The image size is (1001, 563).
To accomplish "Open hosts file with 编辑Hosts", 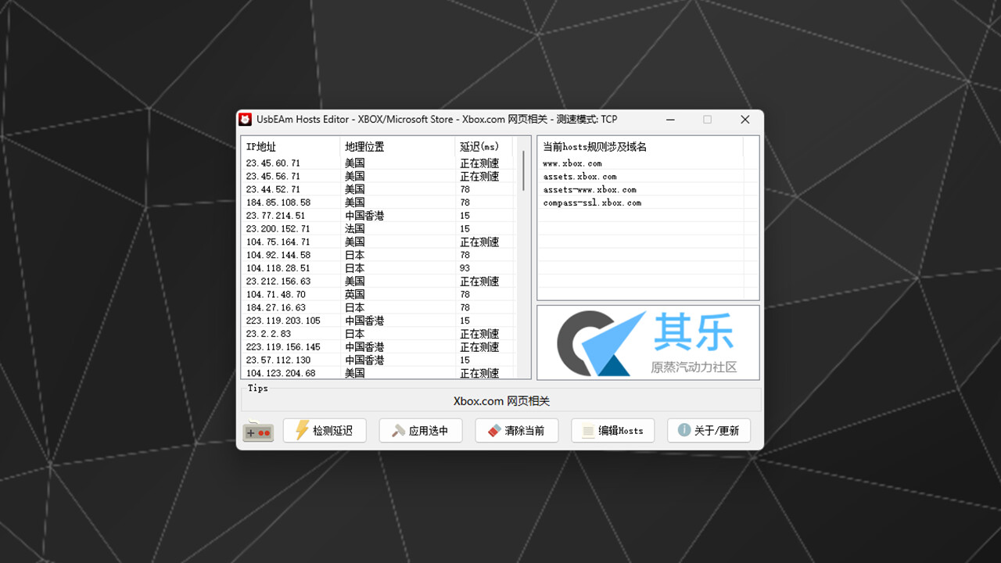I will (612, 430).
